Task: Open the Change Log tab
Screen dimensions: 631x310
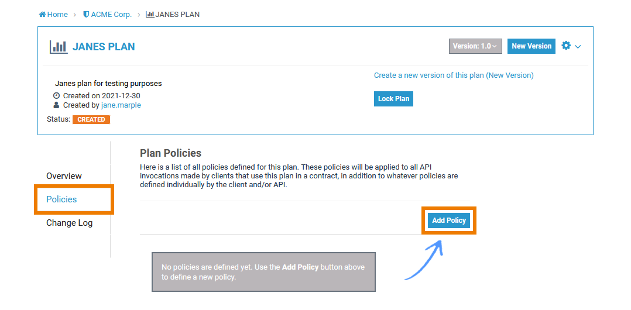Action: click(x=69, y=223)
